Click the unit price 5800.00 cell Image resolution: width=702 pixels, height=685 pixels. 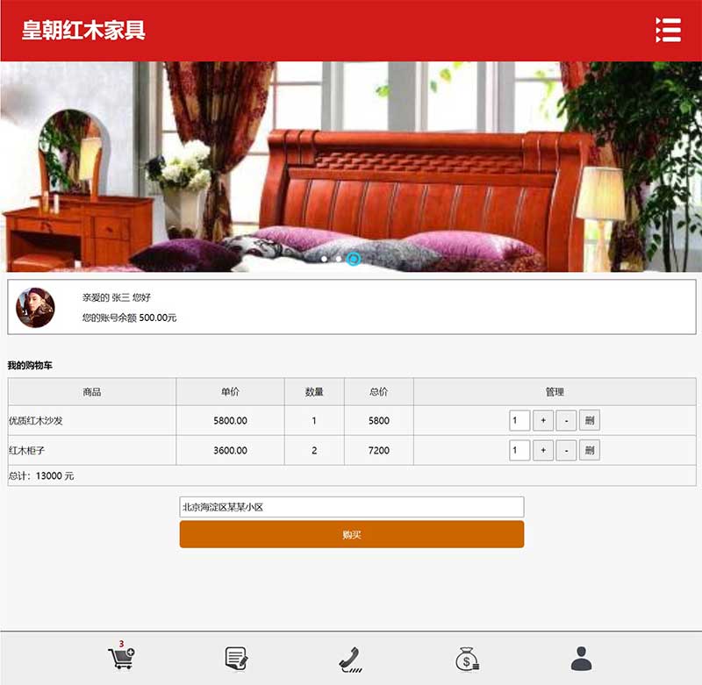point(230,421)
